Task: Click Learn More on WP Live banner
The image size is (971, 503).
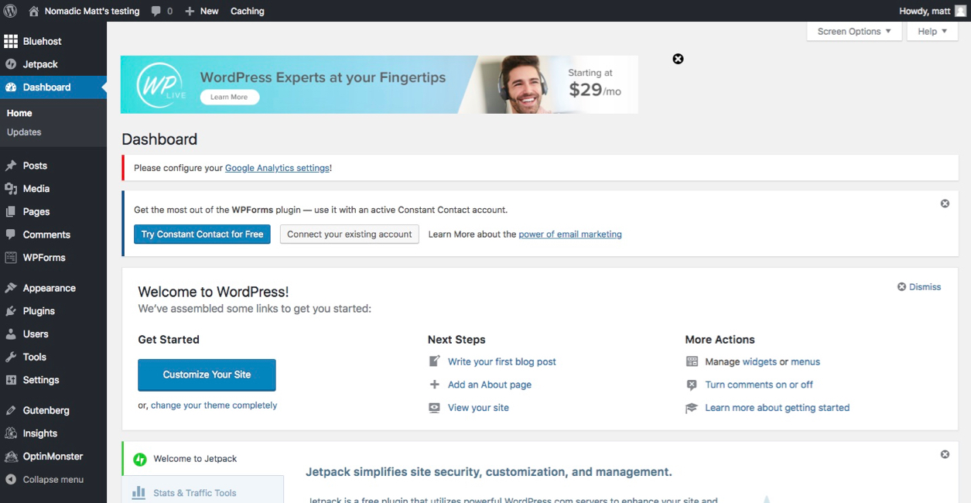Action: tap(229, 98)
